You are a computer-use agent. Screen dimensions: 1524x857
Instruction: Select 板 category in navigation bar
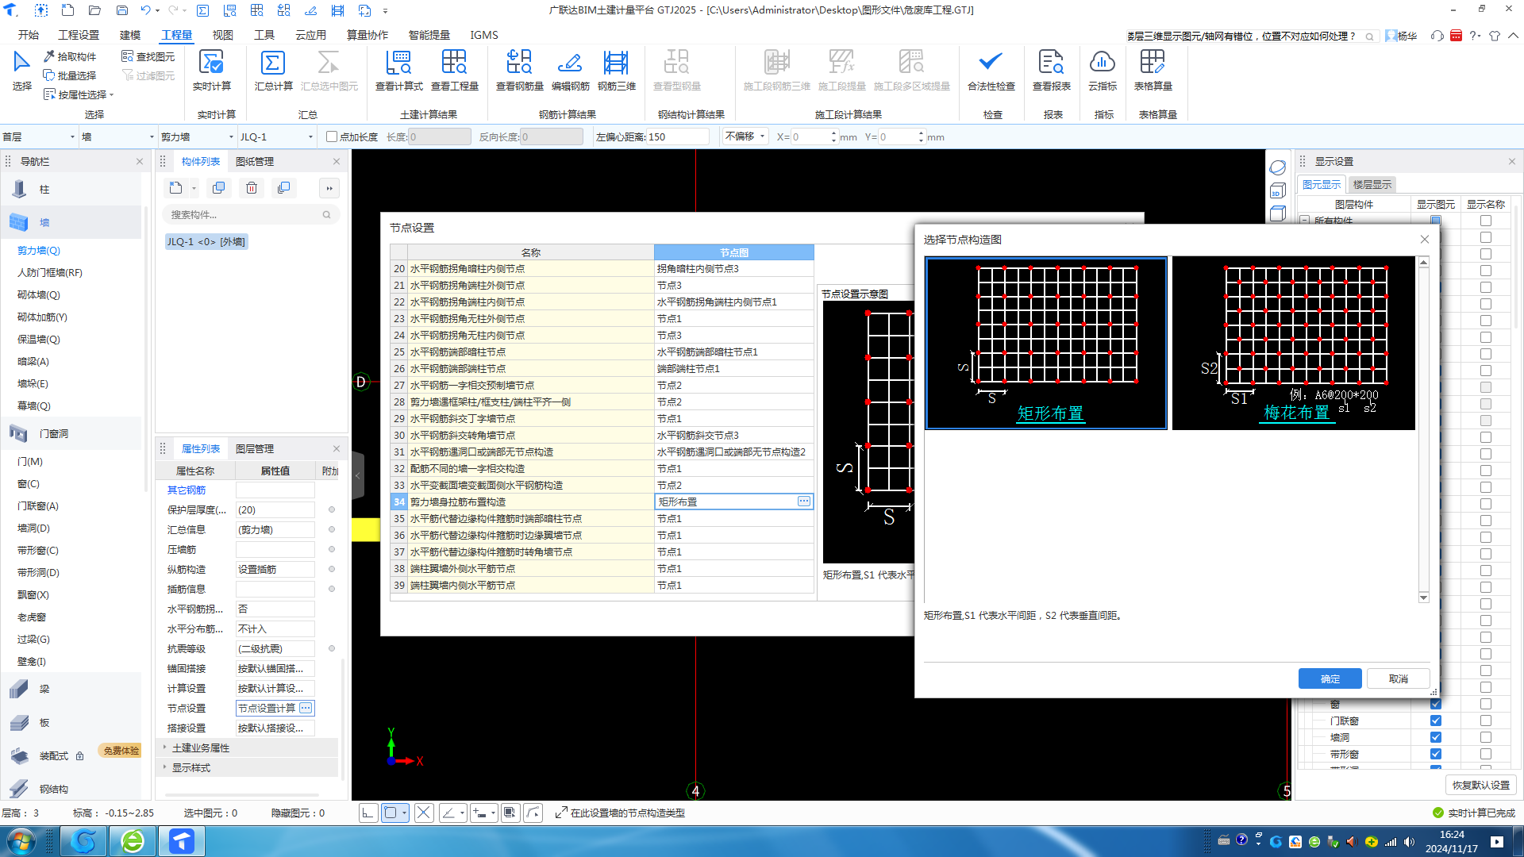[x=71, y=722]
